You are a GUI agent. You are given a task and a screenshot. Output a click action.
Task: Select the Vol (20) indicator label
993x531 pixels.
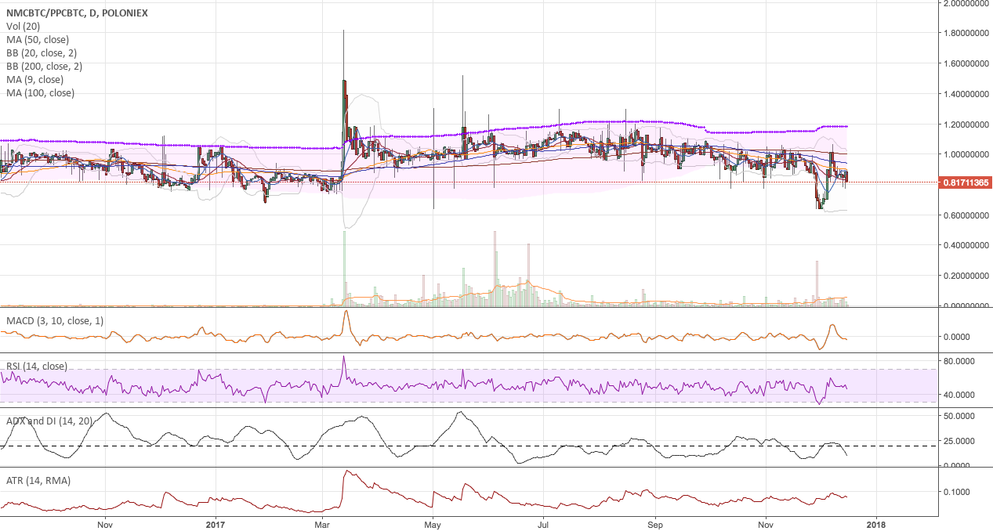pyautogui.click(x=23, y=27)
